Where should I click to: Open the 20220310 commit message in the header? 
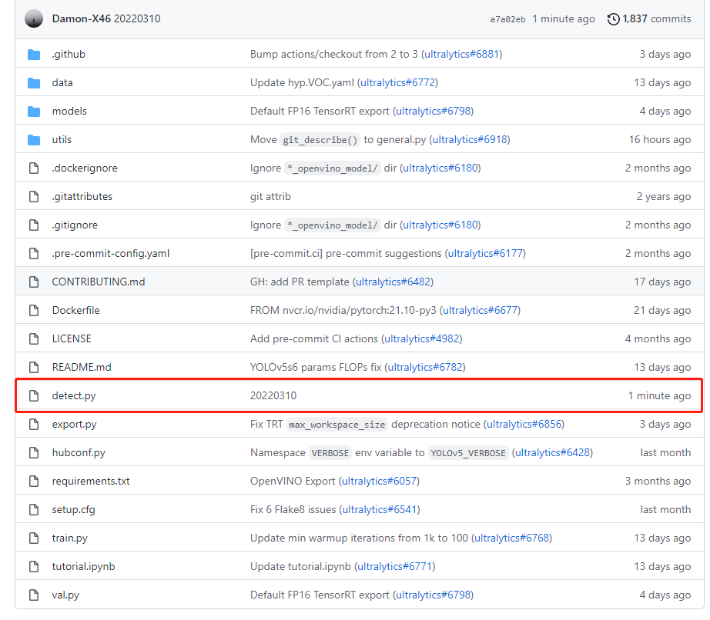pyautogui.click(x=137, y=19)
